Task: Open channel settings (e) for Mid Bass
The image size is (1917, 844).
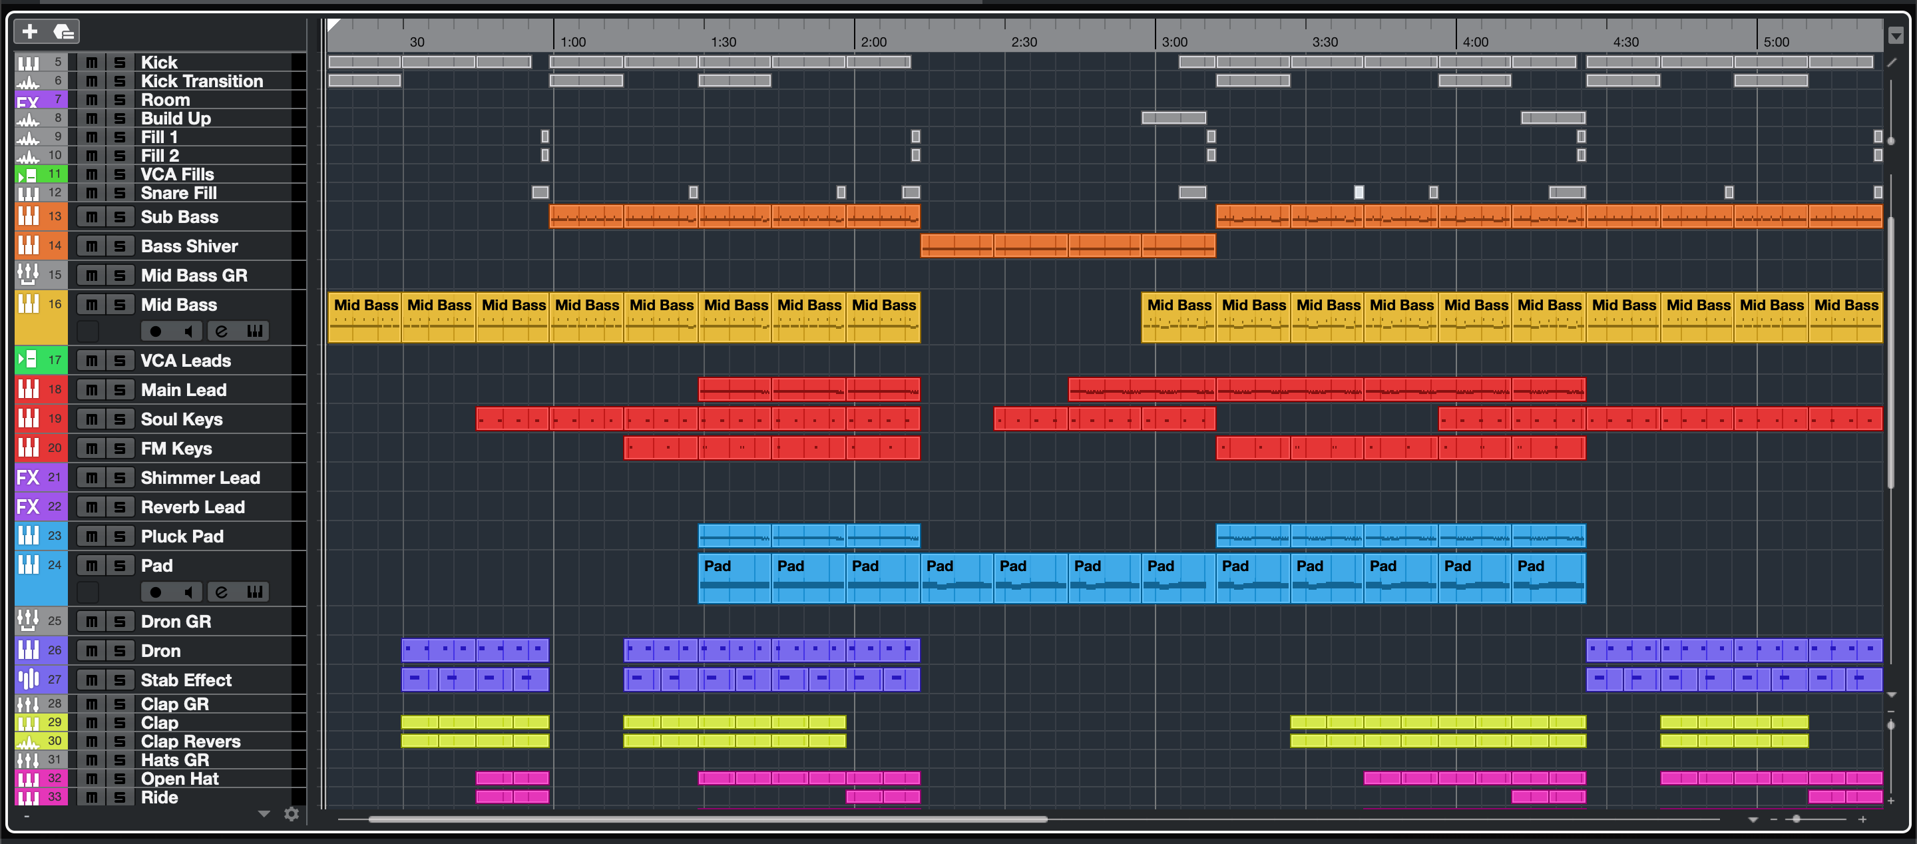Action: [x=221, y=331]
